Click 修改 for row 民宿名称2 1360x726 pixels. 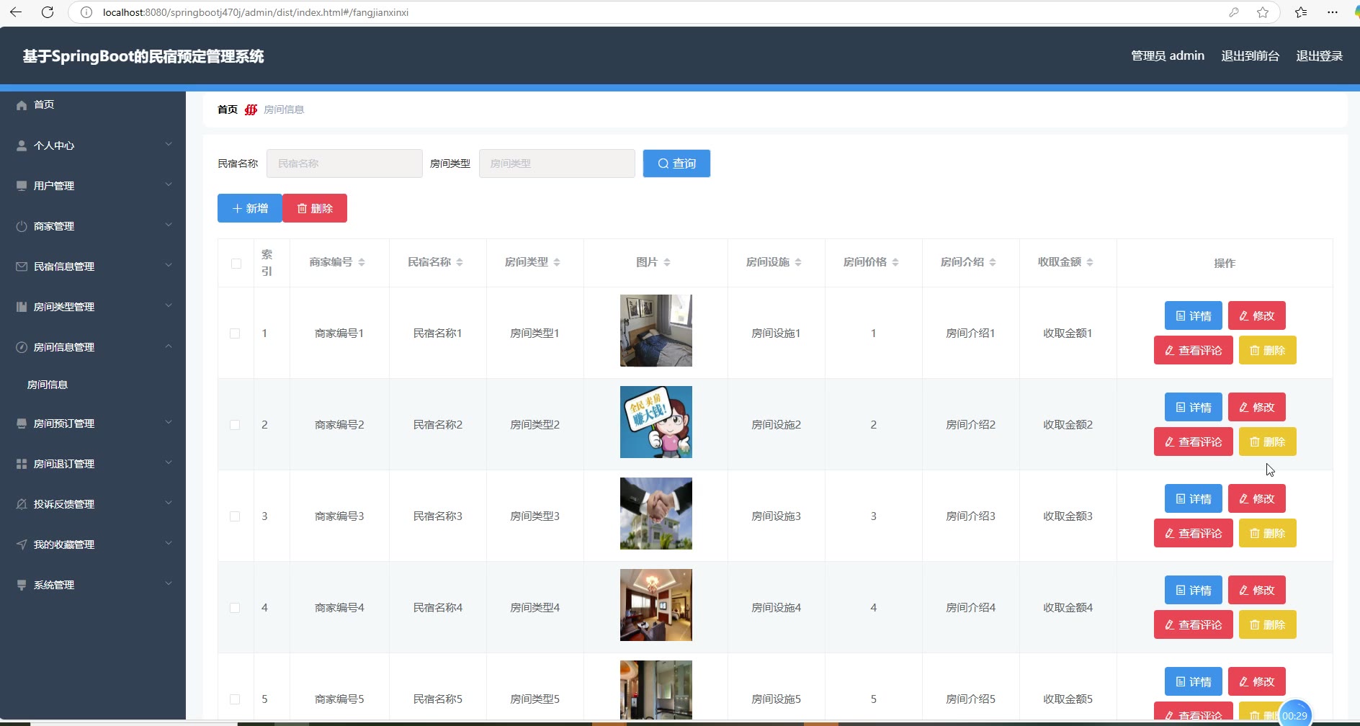(1257, 407)
